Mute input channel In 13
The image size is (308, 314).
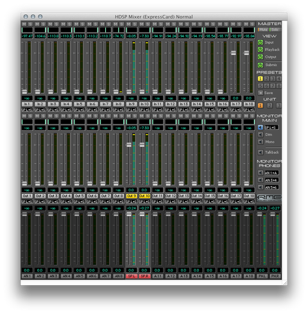[180, 24]
